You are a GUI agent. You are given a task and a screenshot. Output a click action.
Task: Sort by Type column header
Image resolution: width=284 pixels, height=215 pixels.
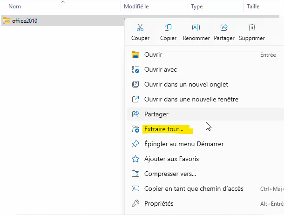click(196, 7)
